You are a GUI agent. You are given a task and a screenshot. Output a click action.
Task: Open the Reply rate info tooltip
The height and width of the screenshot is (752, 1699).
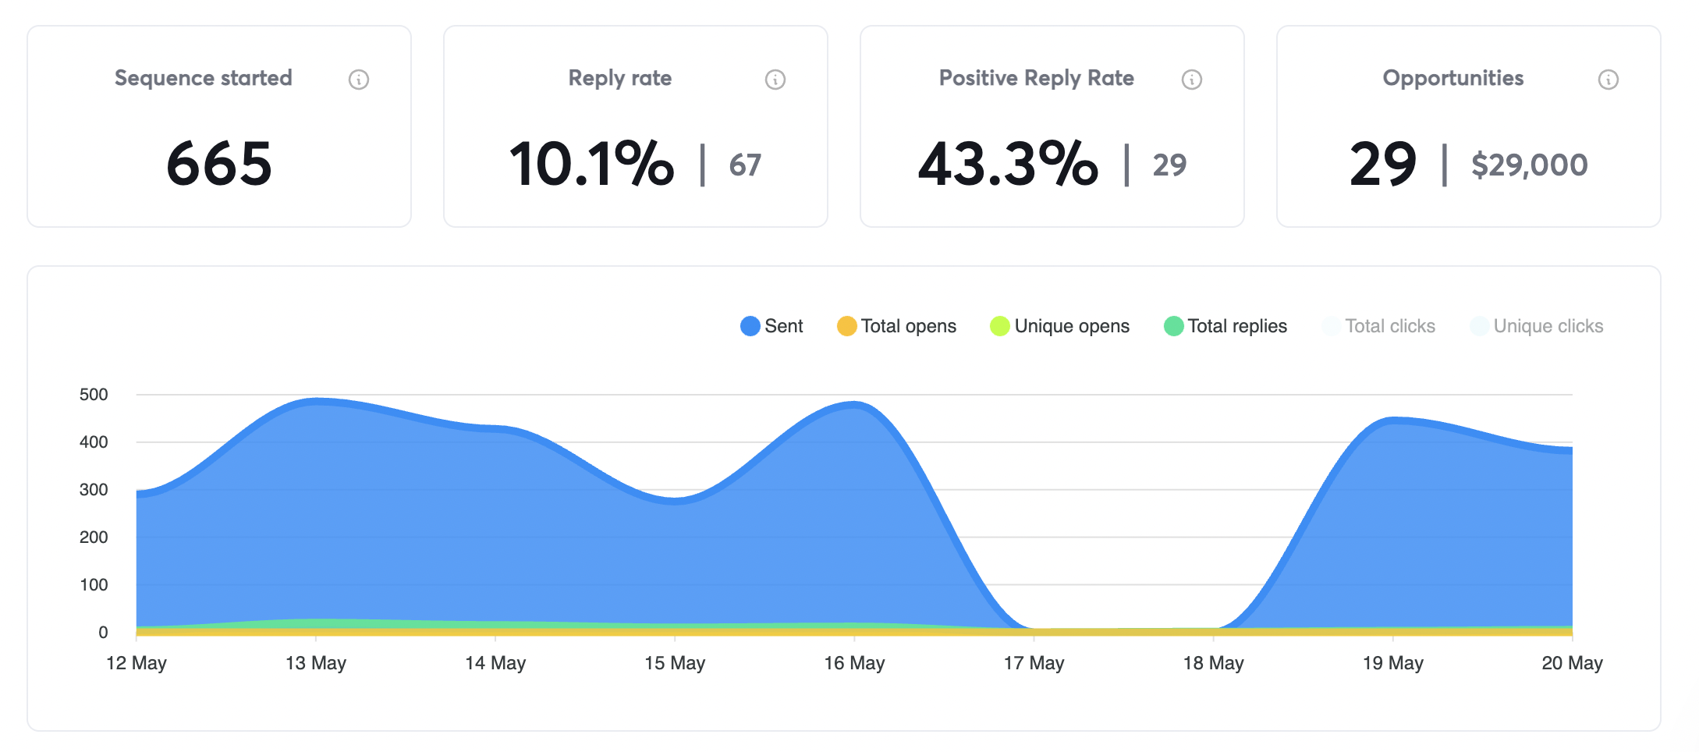point(775,79)
